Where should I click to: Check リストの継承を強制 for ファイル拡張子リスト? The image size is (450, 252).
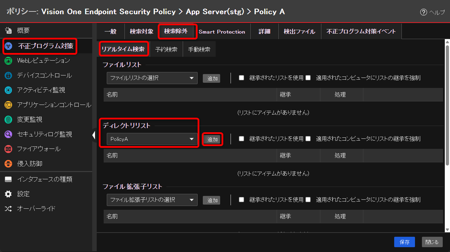point(308,199)
